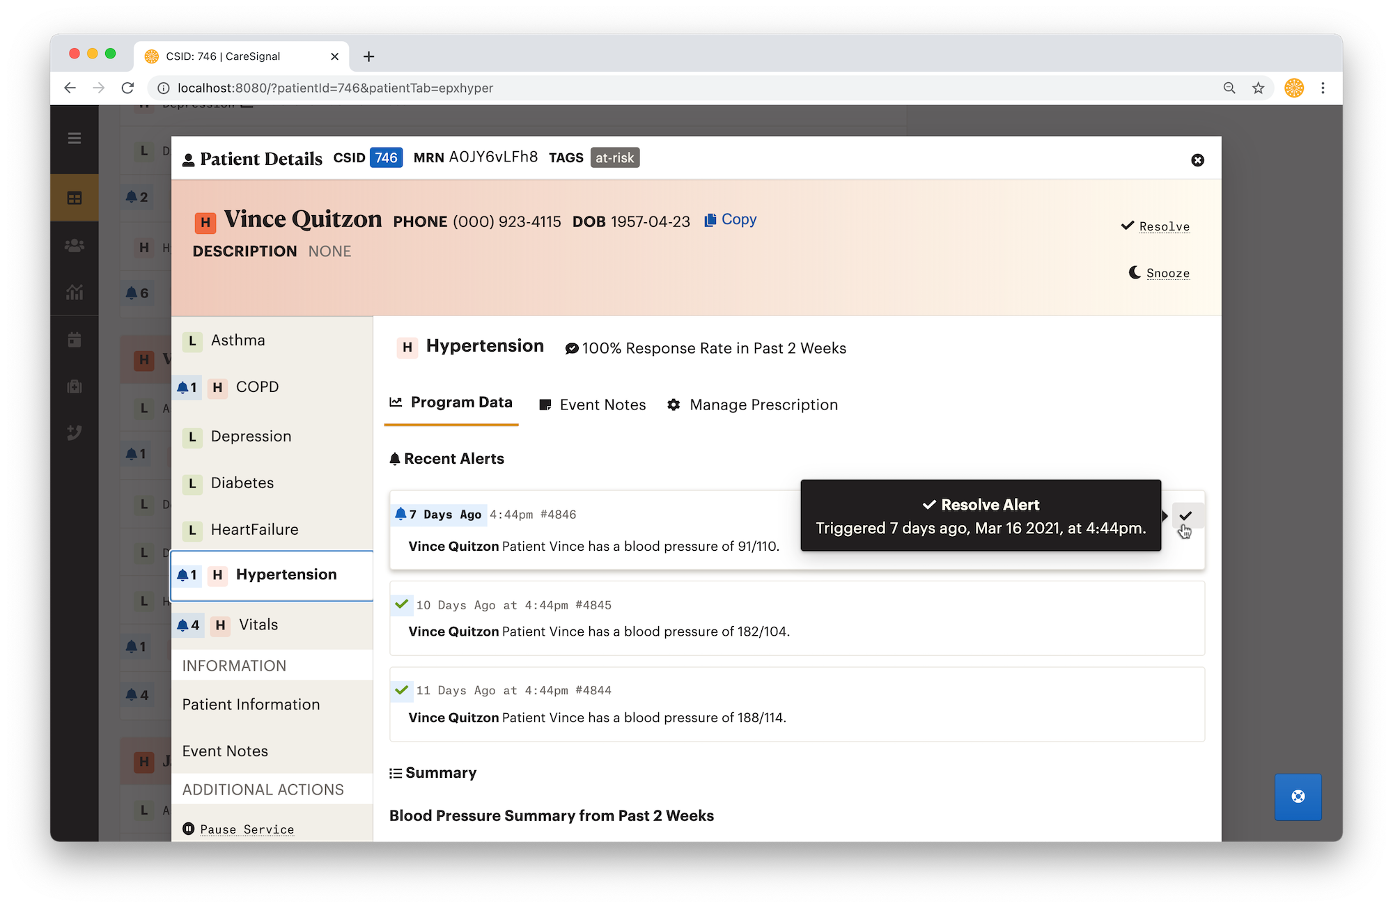Open the analytics chart icon in sidebar
Image resolution: width=1393 pixels, height=908 pixels.
(75, 292)
